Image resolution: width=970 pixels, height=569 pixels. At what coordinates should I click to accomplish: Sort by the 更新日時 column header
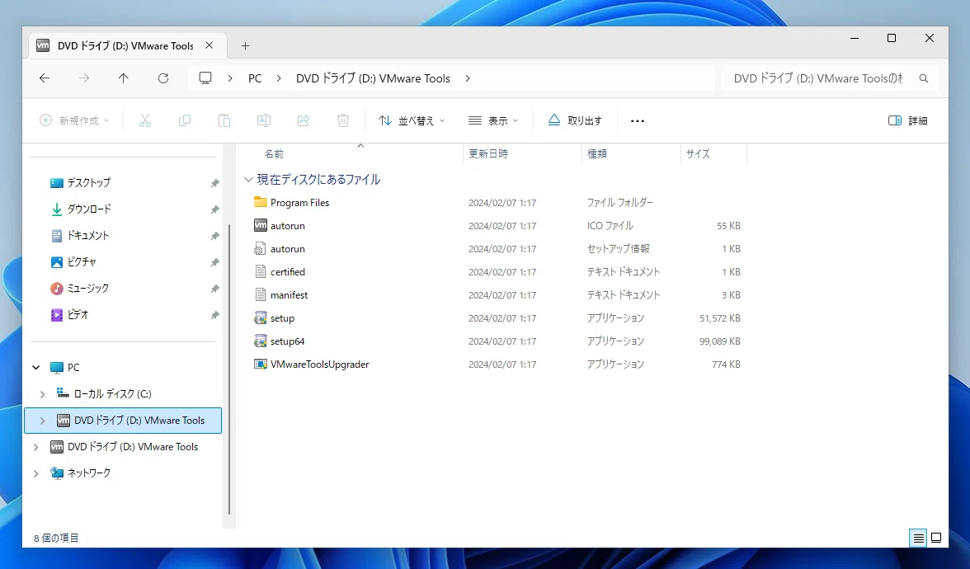(x=488, y=154)
